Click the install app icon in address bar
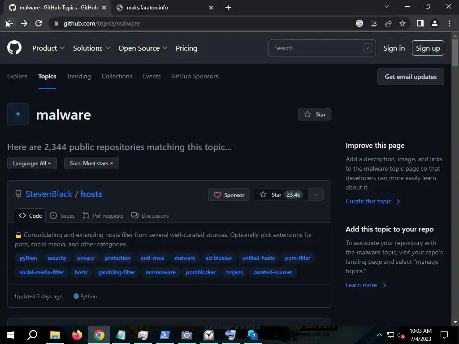Image resolution: width=459 pixels, height=344 pixels. [374, 23]
